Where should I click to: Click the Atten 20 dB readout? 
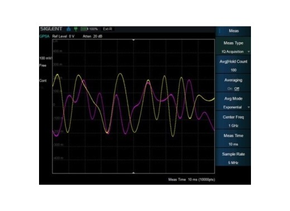pyautogui.click(x=93, y=36)
